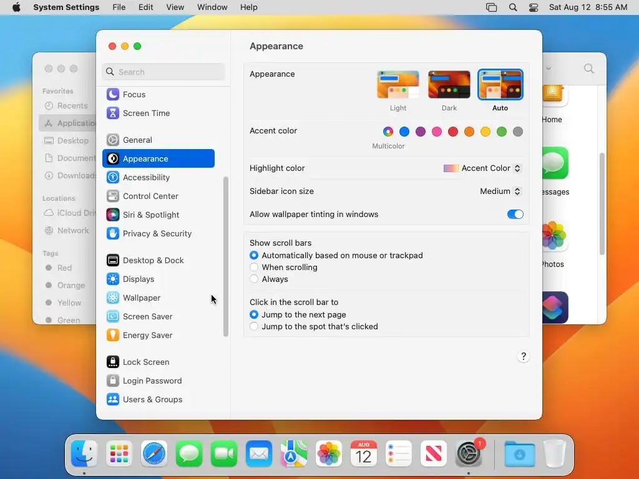Open the File menu
The image size is (639, 479).
pyautogui.click(x=119, y=7)
